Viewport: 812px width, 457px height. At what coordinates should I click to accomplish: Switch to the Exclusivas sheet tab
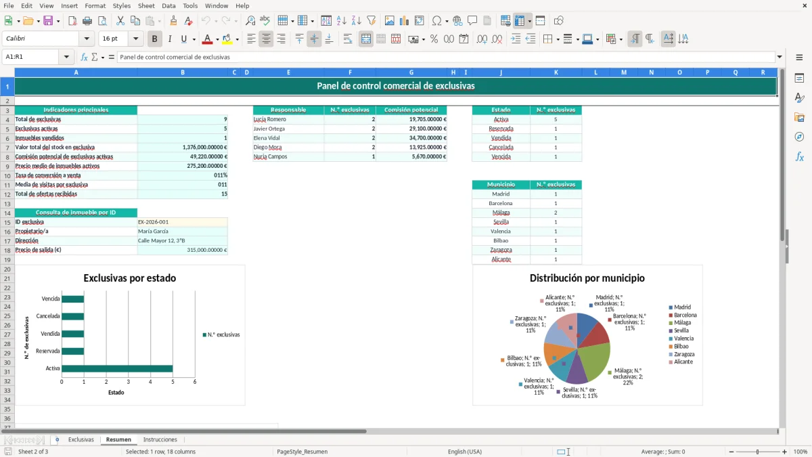(81, 440)
